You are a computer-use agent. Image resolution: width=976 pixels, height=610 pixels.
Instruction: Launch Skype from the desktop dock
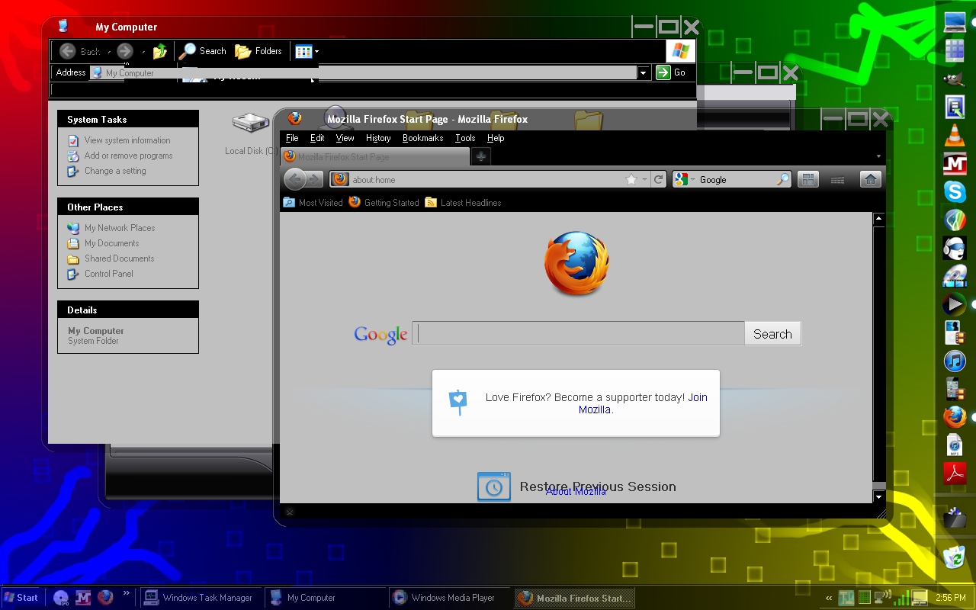point(955,192)
